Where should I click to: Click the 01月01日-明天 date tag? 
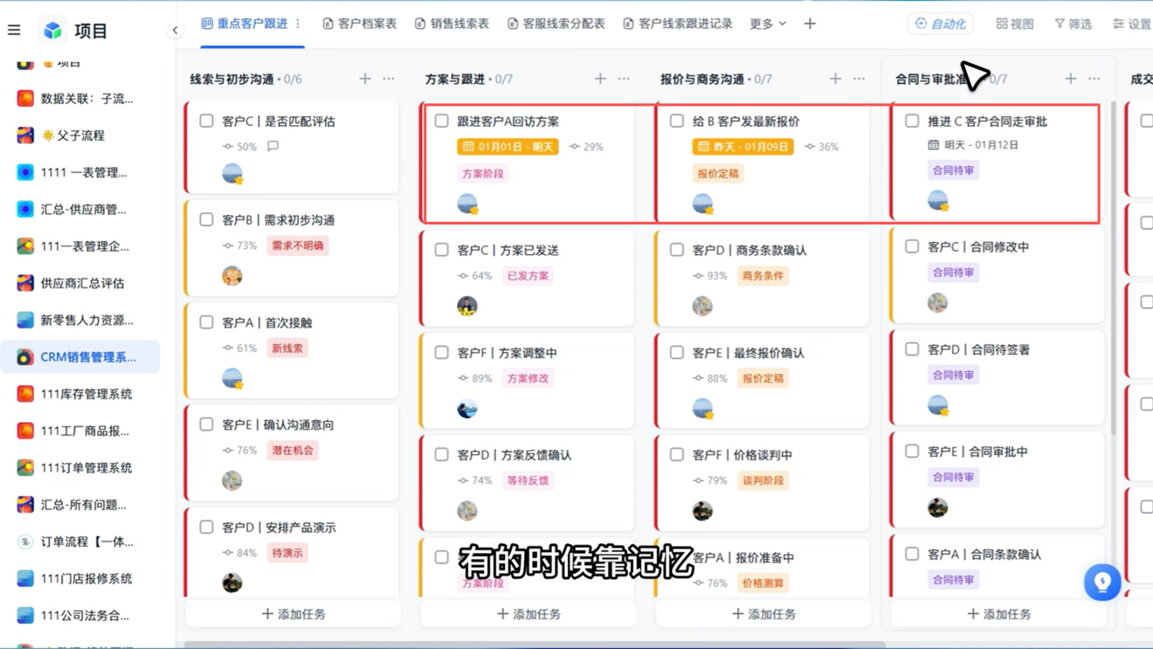click(x=507, y=147)
